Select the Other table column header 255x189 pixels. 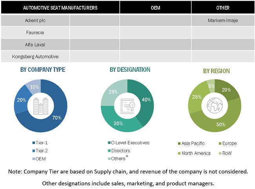point(223,8)
